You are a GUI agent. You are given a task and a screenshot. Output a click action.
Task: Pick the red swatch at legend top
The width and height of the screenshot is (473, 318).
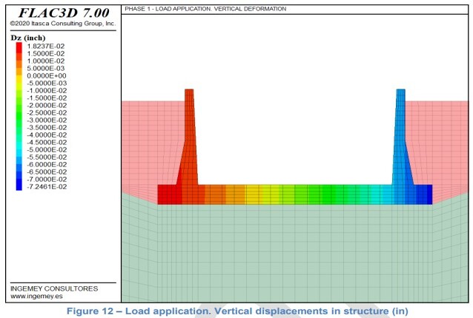[19, 46]
